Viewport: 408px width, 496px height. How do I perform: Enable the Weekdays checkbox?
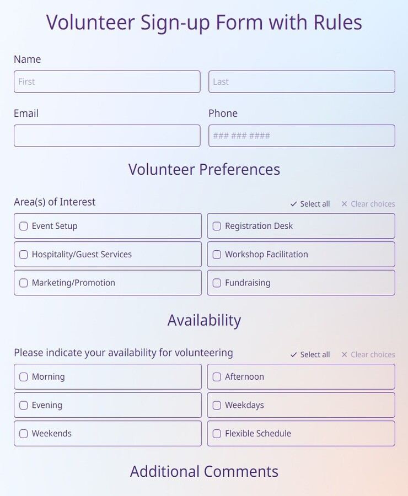click(217, 405)
